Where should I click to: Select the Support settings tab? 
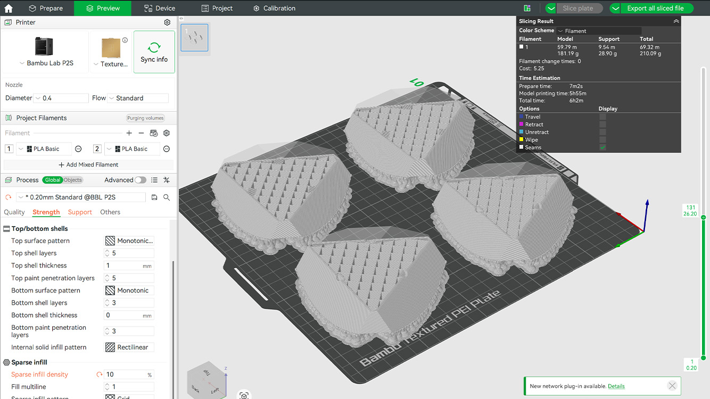pos(80,212)
